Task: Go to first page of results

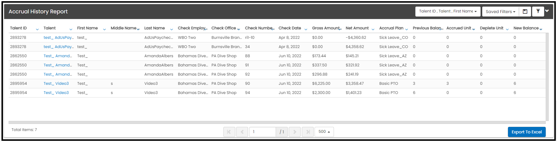Action: coord(229,132)
